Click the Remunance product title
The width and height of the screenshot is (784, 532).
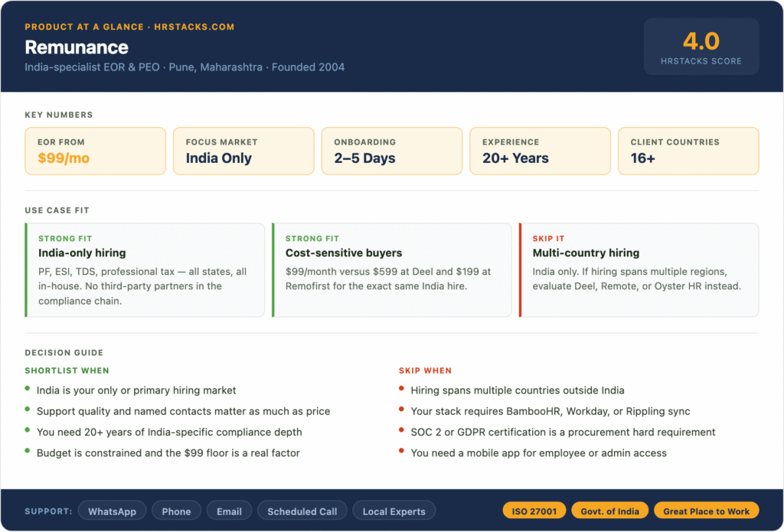coord(77,47)
